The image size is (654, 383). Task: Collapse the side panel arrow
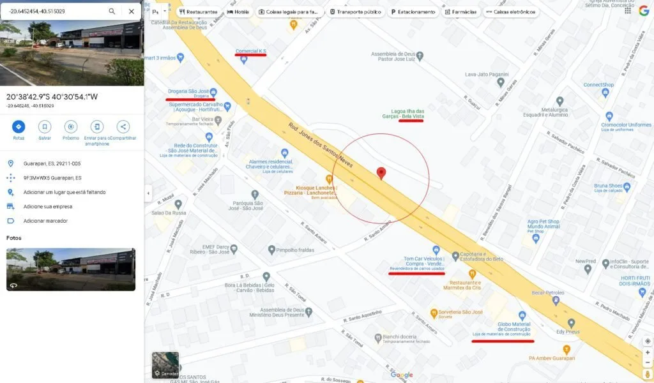tap(148, 193)
